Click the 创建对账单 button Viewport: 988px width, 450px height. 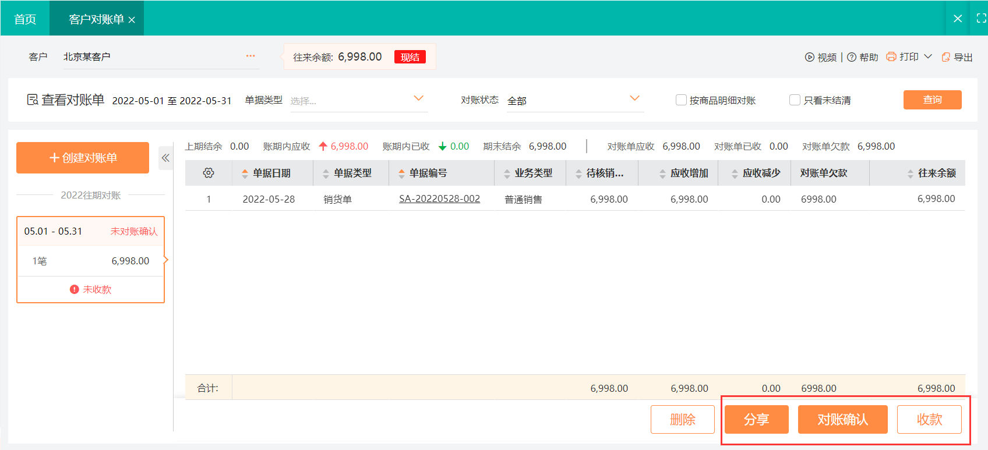click(83, 158)
